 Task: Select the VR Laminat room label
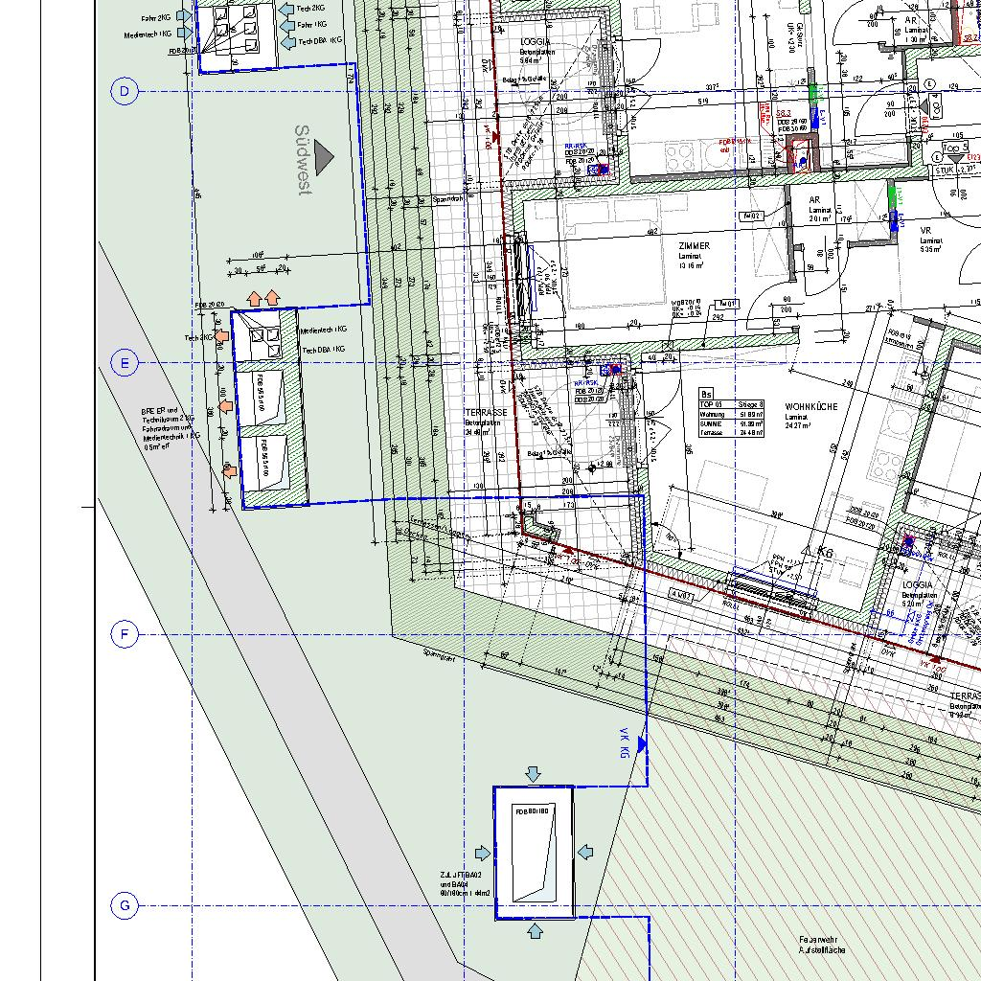929,240
